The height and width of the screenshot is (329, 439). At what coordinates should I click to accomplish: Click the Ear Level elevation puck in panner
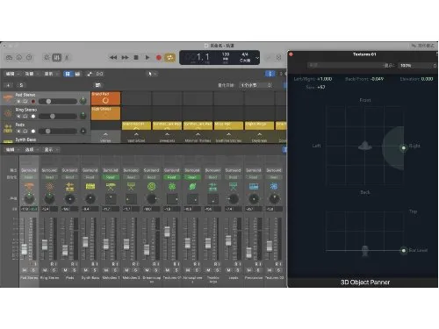pyautogui.click(x=404, y=250)
